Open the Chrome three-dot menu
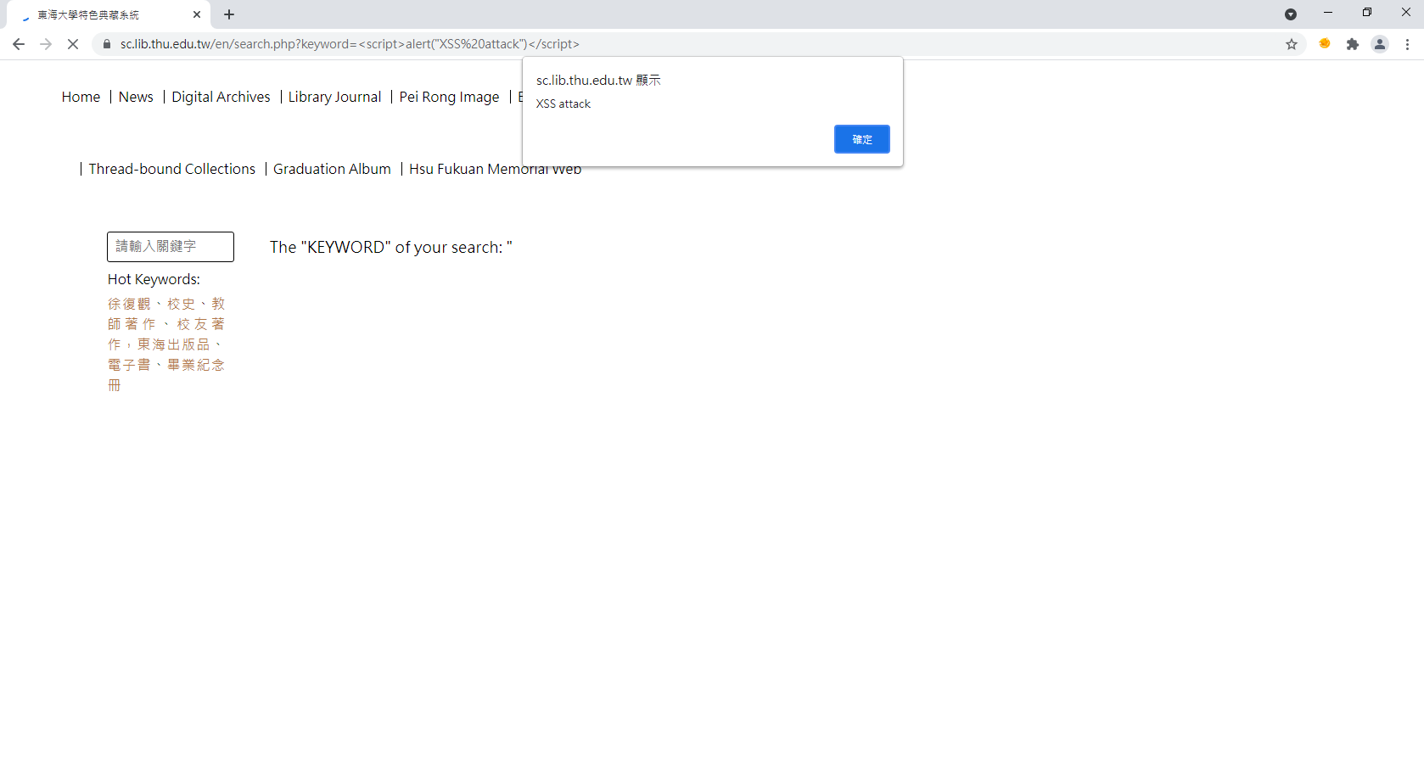1424x761 pixels. [1407, 44]
